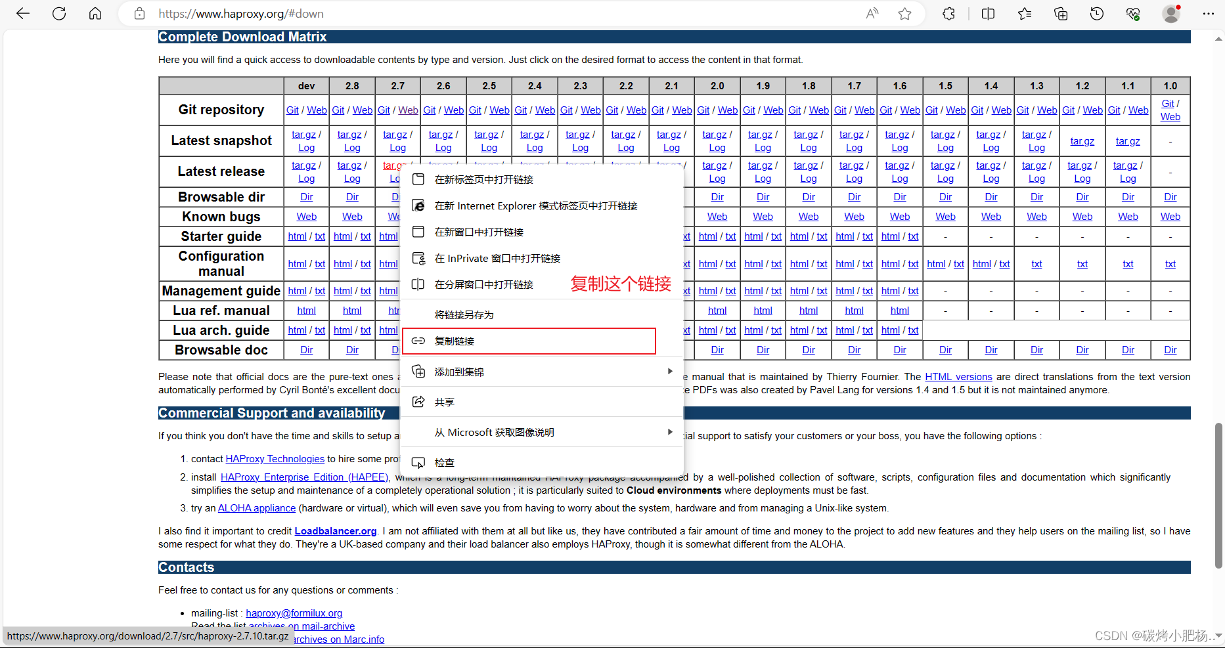
Task: Open Starter guide html link for dev
Action: pos(297,236)
